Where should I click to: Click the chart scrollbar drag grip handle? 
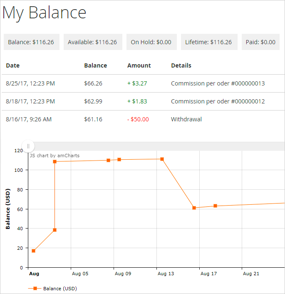tap(28, 146)
